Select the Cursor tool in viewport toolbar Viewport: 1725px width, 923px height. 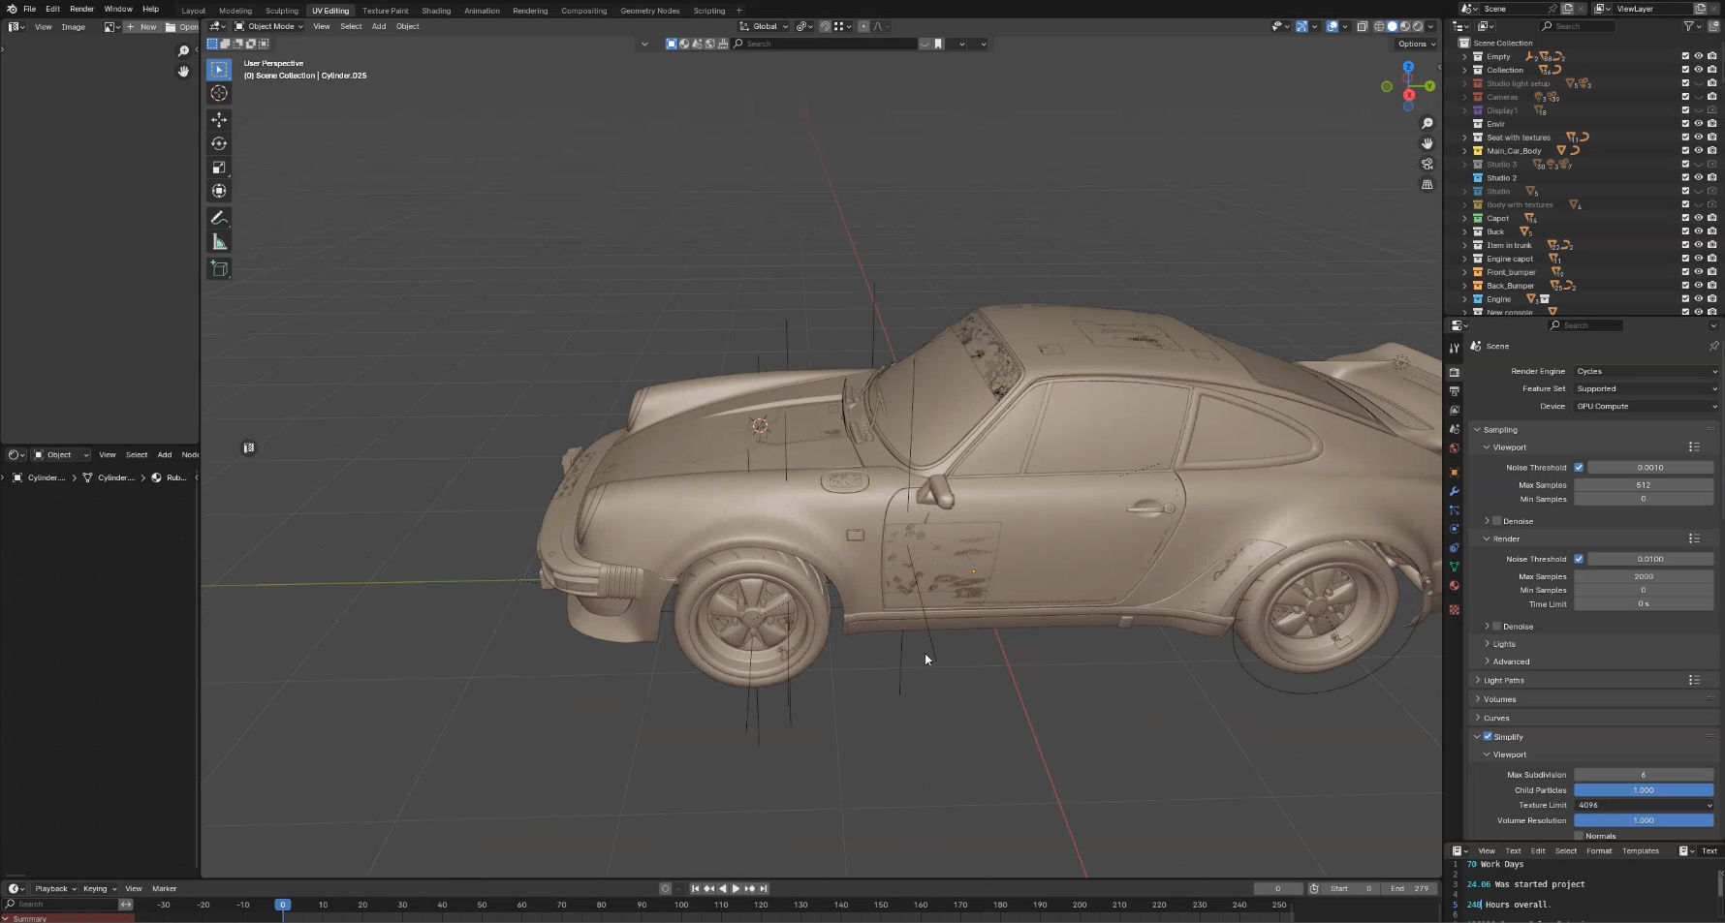tap(219, 94)
